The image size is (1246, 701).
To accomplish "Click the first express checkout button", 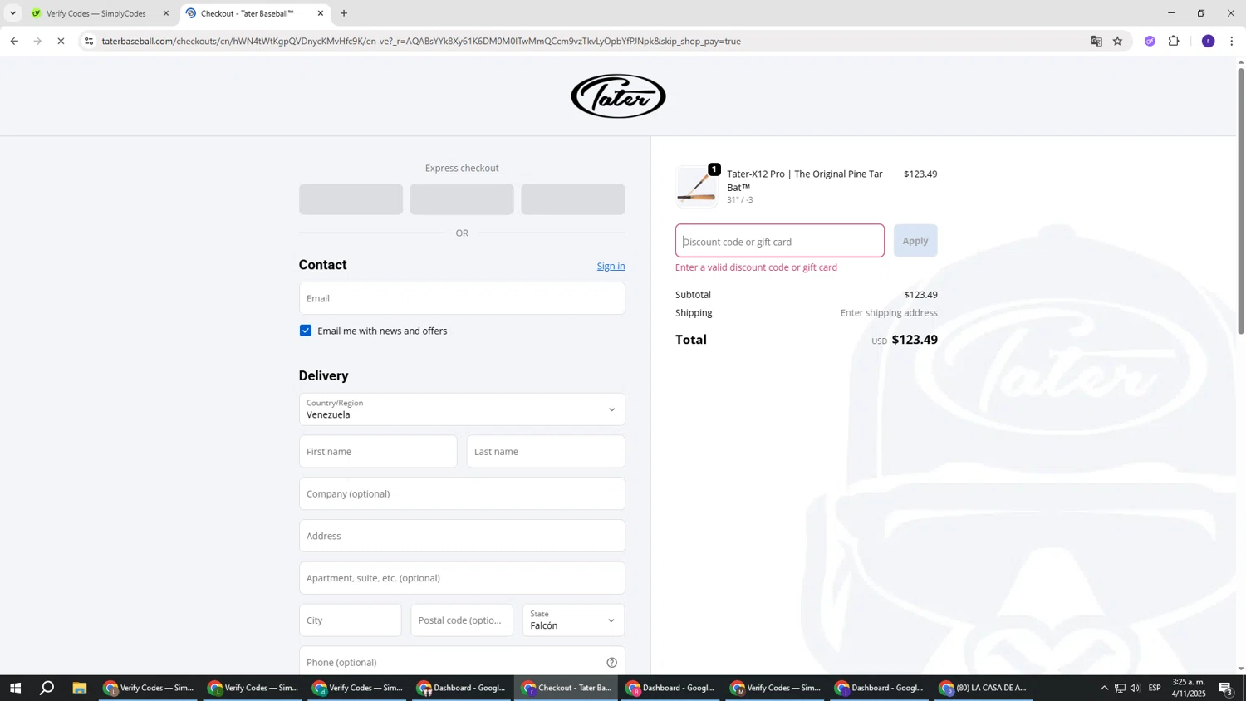I will point(351,199).
